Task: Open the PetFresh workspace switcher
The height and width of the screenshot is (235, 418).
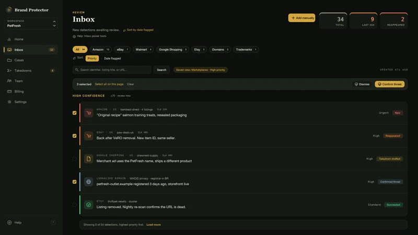Action: pos(31,23)
